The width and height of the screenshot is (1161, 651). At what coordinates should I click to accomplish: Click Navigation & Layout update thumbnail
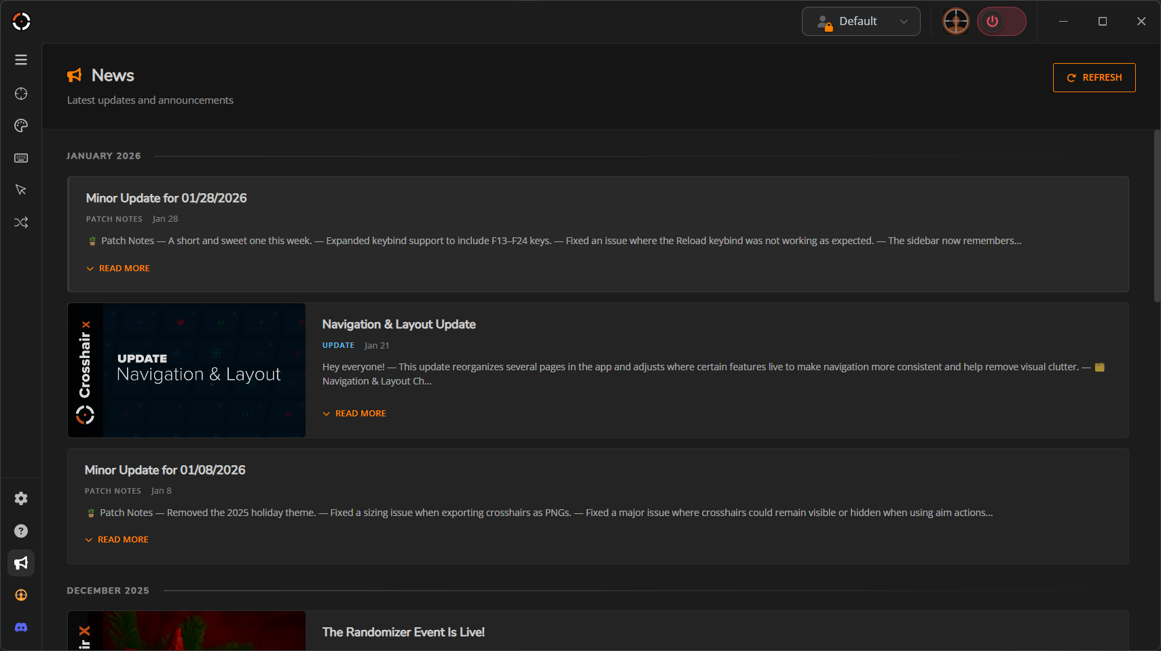click(187, 370)
